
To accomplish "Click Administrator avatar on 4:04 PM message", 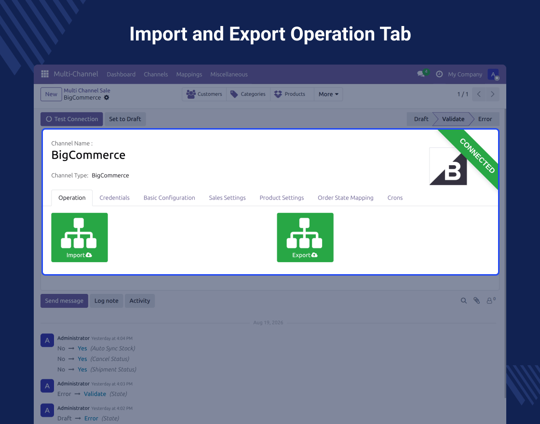I will [x=47, y=340].
